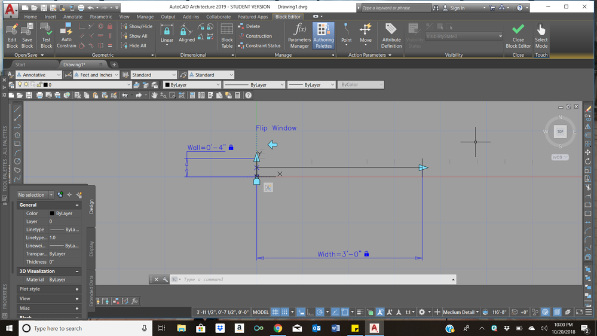Open the Parameters Manager

tap(299, 36)
